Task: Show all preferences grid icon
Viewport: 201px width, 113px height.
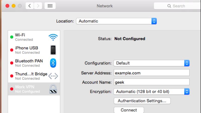Action: 50,6
